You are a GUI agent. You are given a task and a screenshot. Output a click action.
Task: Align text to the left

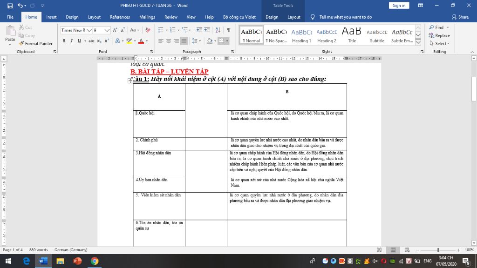[161, 41]
